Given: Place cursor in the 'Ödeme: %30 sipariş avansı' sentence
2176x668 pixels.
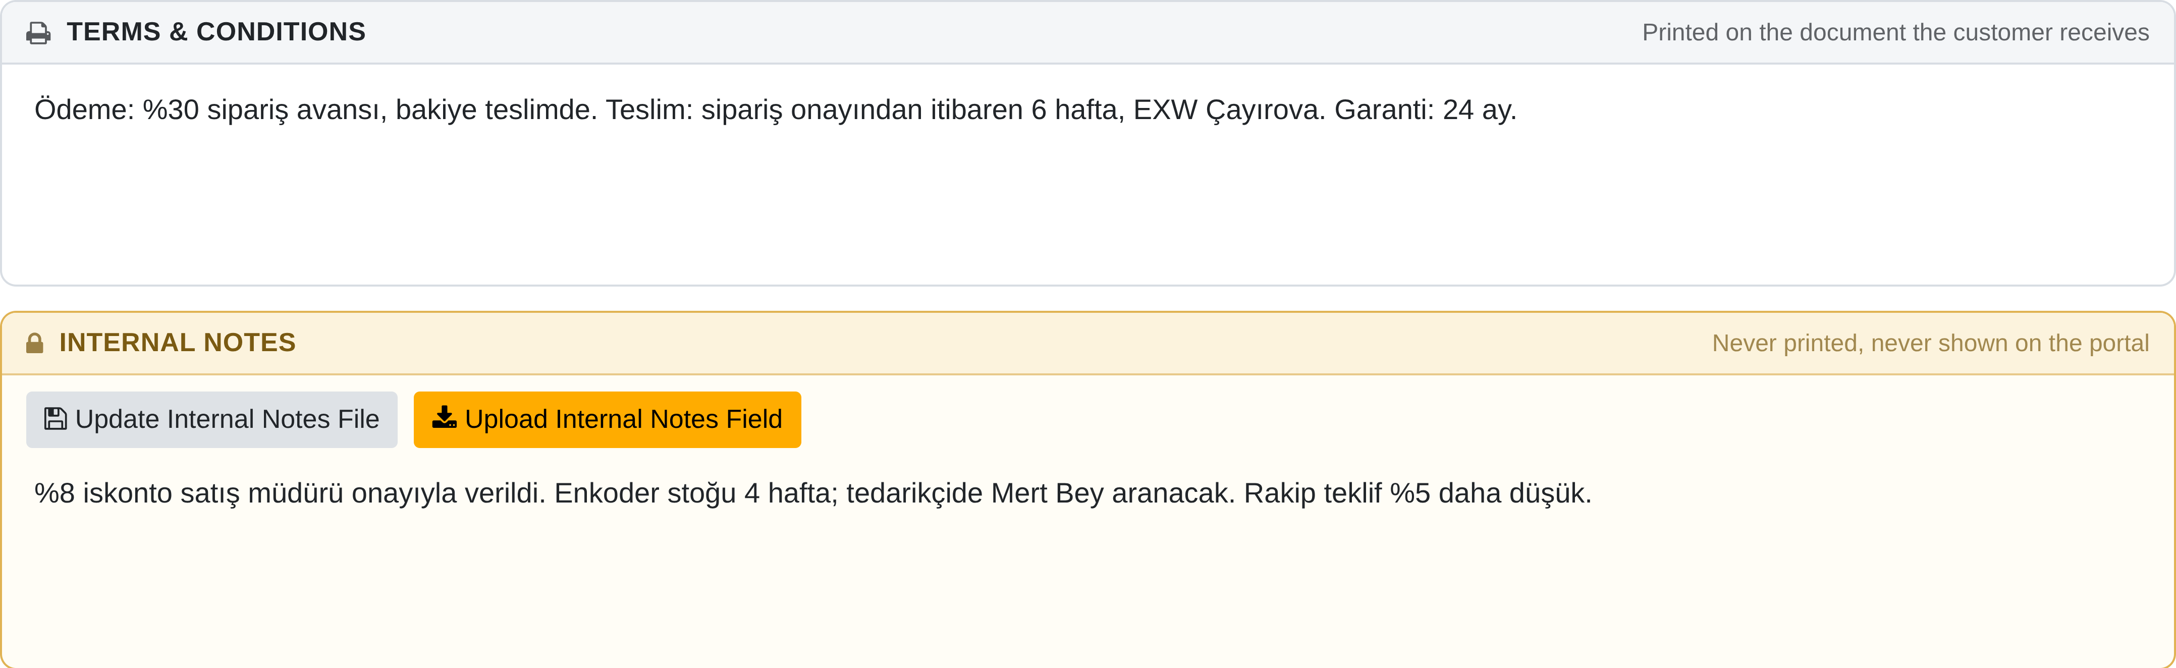Looking at the screenshot, I should click(x=315, y=110).
